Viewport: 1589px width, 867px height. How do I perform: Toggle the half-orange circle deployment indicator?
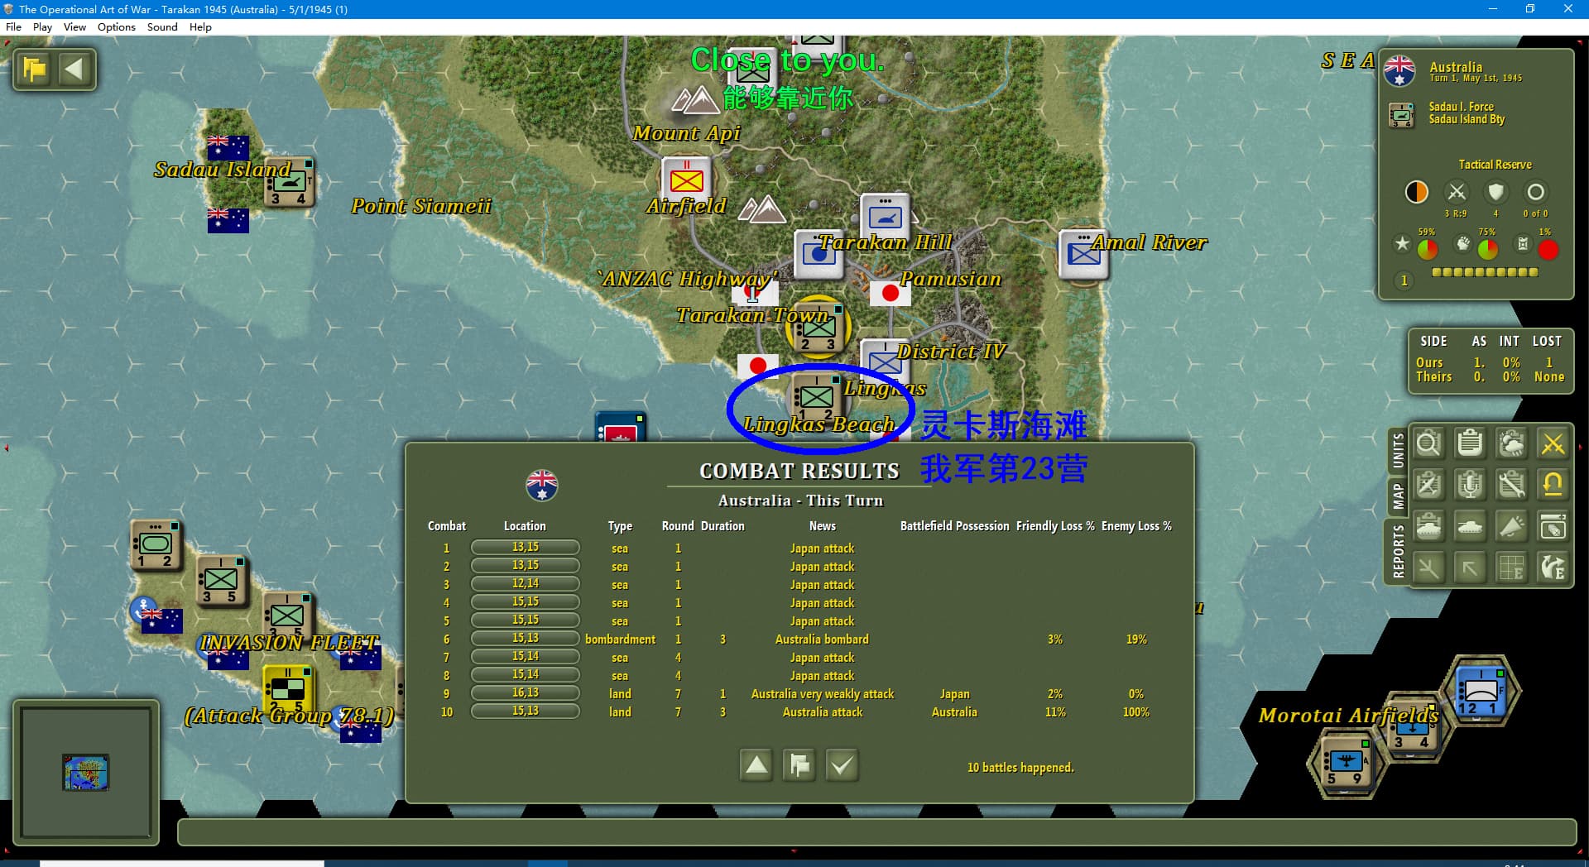coord(1417,192)
